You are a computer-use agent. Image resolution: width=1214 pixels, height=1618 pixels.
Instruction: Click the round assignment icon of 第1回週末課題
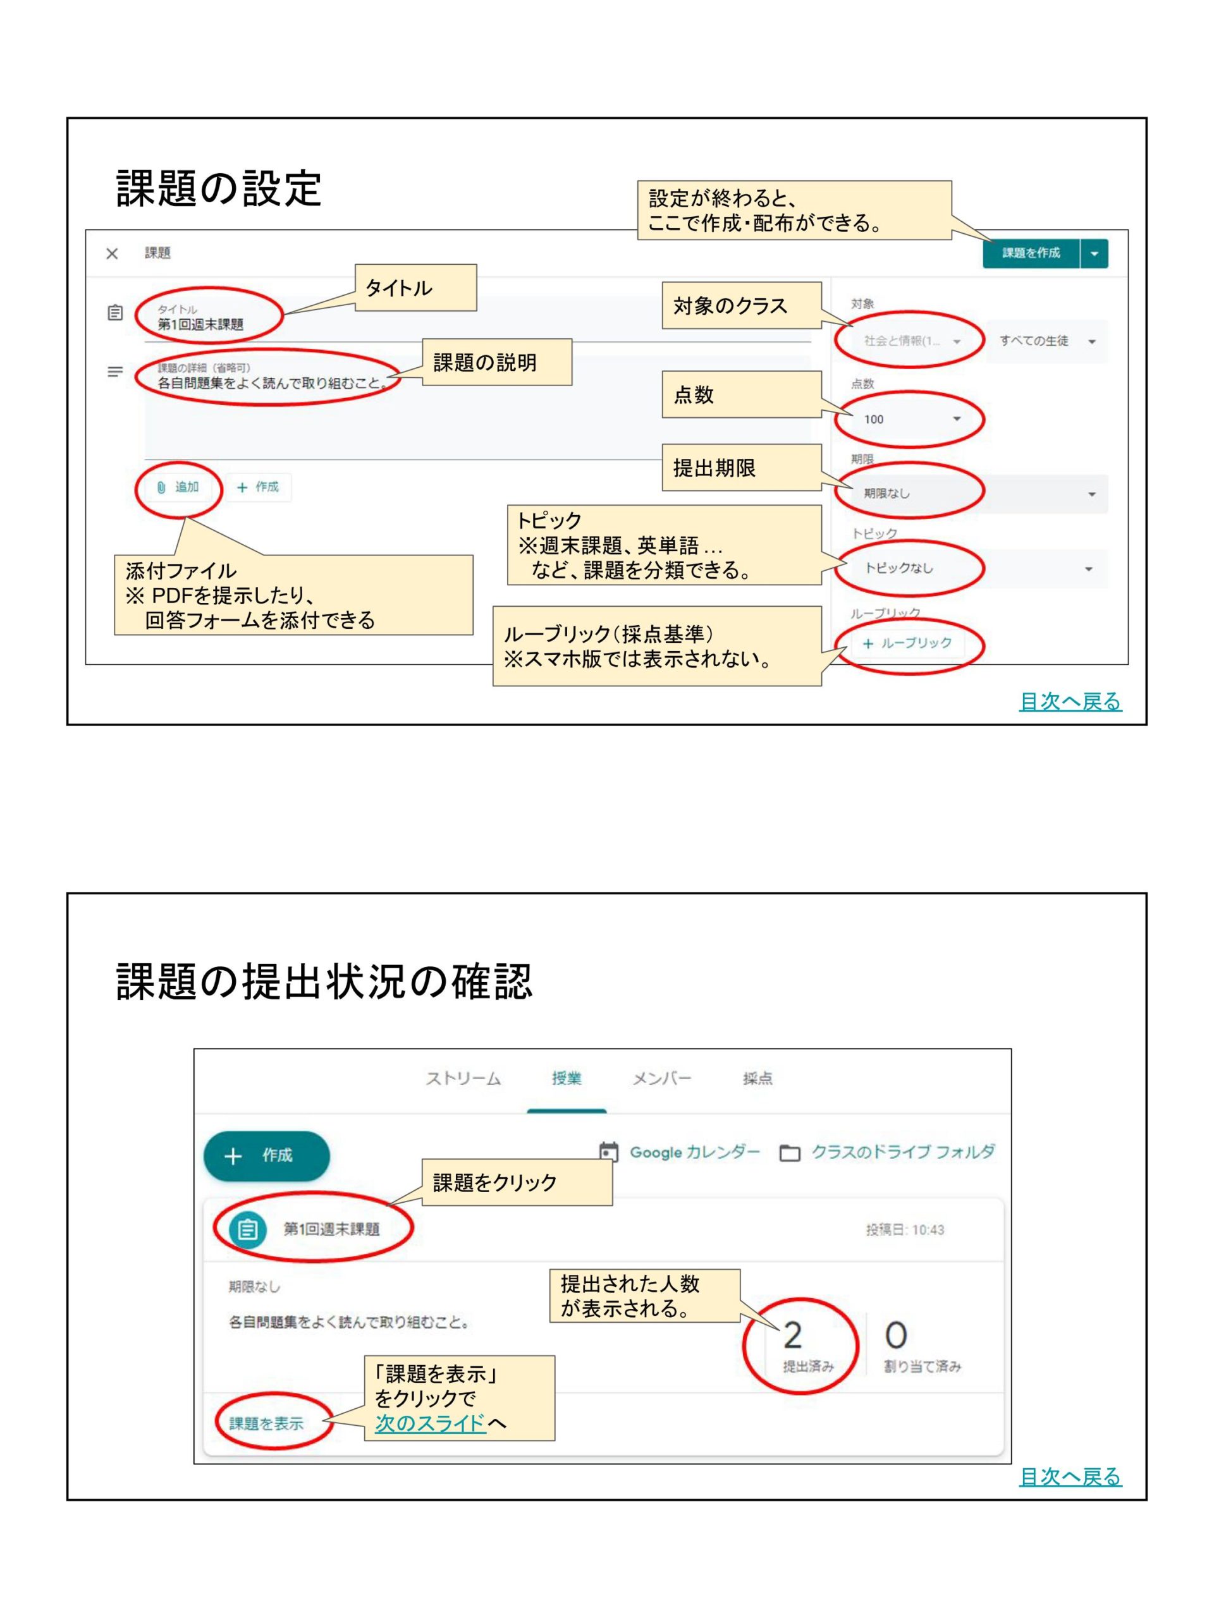click(x=247, y=1231)
